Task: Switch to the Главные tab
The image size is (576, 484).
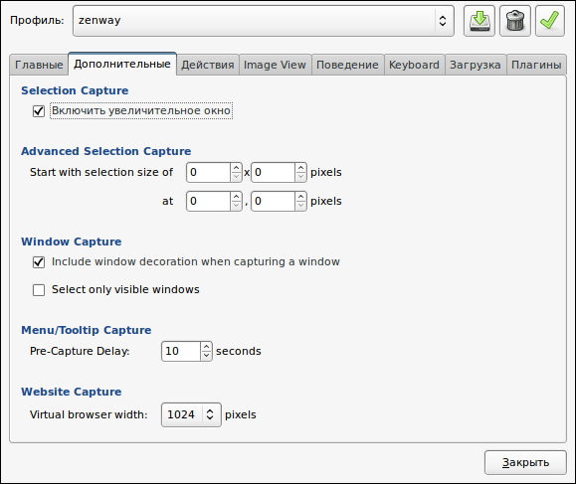Action: (x=39, y=65)
